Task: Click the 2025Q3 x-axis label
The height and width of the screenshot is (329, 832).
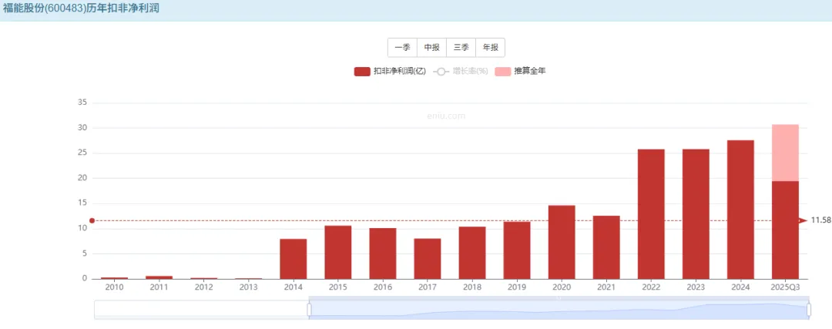Action: coord(785,287)
